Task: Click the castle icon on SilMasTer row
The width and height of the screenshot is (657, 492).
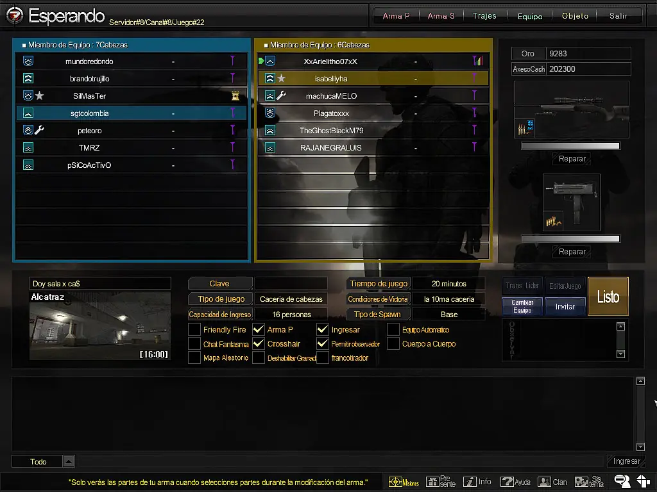Action: [x=235, y=96]
